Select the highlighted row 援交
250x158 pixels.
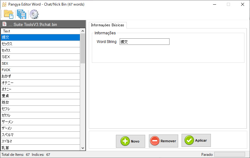40,37
